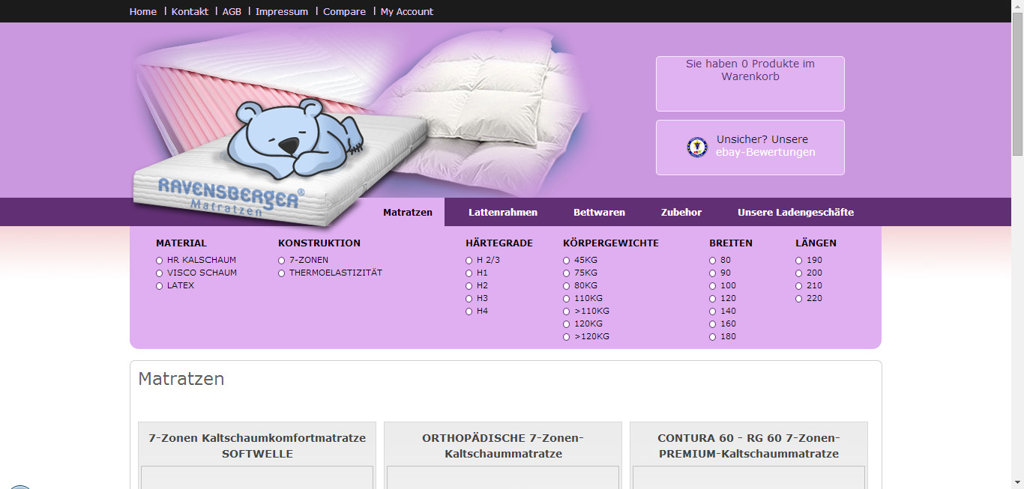
Task: Open 7-Zonen Kaltschaumkomfortmatratze SOFTWELLE product
Action: (257, 446)
